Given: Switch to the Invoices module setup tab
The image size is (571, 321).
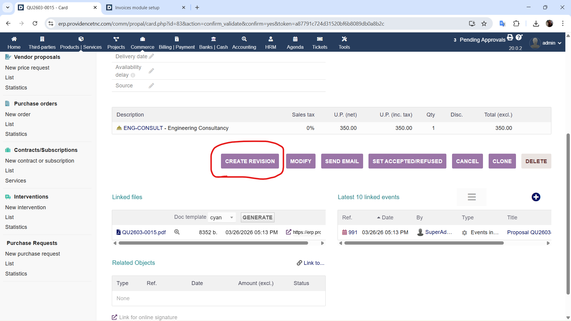Looking at the screenshot, I should (137, 8).
